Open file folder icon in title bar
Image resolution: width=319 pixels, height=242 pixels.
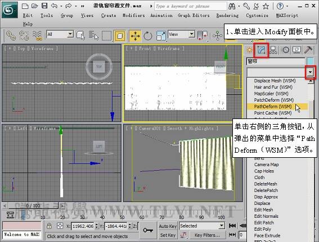[x=35, y=6]
